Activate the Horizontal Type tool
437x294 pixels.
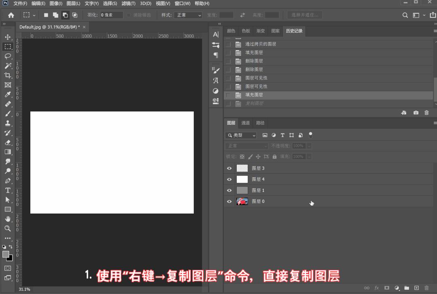(8, 190)
